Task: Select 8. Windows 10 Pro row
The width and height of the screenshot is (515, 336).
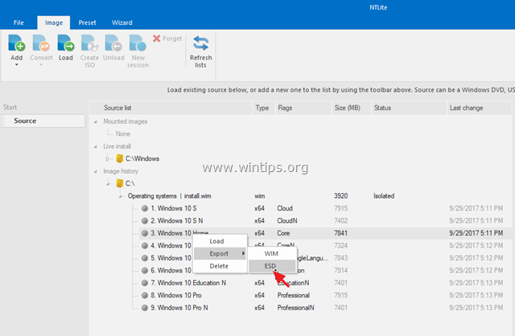Action: click(x=325, y=295)
